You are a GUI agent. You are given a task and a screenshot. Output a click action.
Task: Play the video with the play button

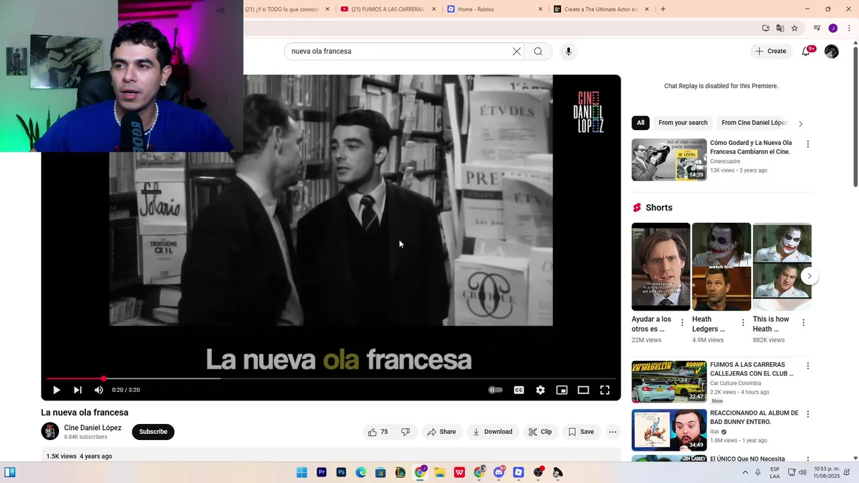coord(56,390)
